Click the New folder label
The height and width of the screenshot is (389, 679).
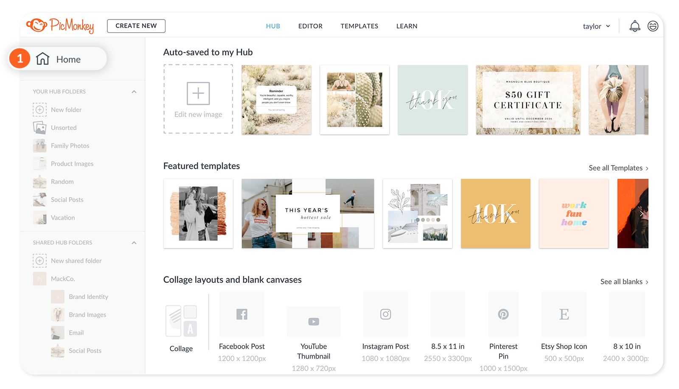[66, 110]
